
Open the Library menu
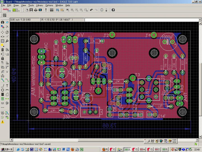(x=40, y=5)
